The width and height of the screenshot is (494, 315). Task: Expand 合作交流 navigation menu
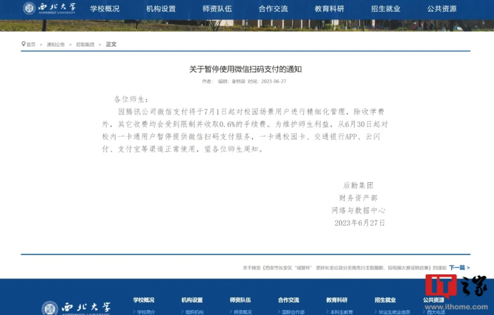coord(273,9)
